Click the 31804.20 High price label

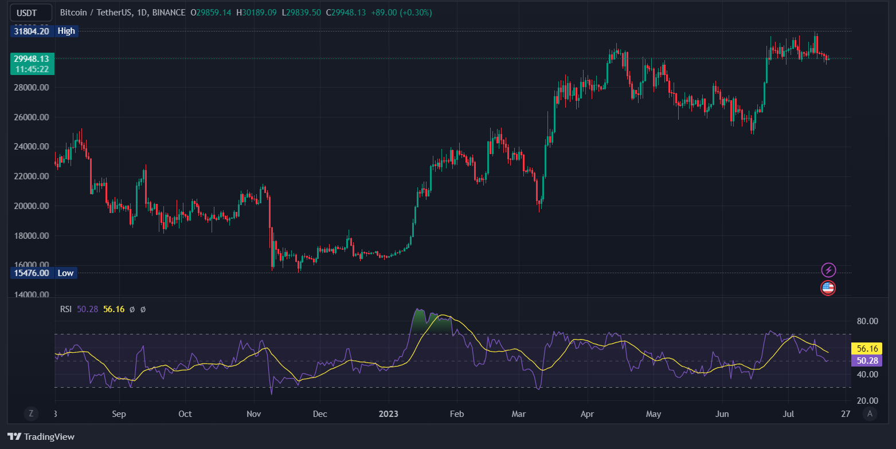[x=32, y=31]
